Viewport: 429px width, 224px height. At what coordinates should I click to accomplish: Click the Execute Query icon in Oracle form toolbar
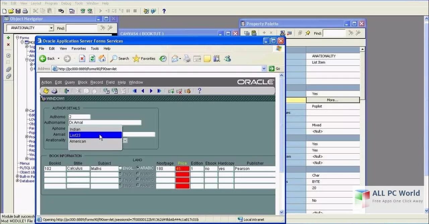tap(115, 91)
